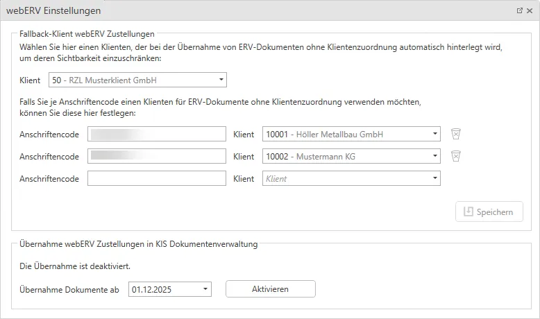This screenshot has width=540, height=319.
Task: Delete the Höller Metallbau GmbH row
Action: 455,134
